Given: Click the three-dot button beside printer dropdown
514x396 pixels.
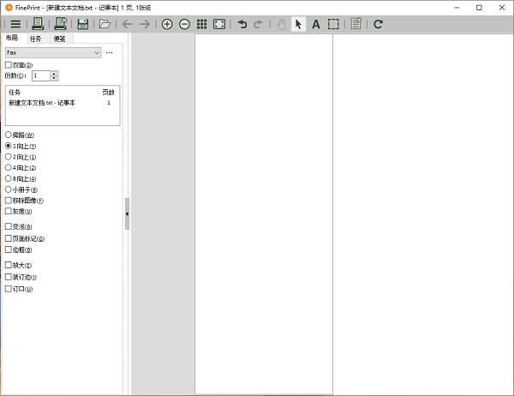Looking at the screenshot, I should pos(109,52).
